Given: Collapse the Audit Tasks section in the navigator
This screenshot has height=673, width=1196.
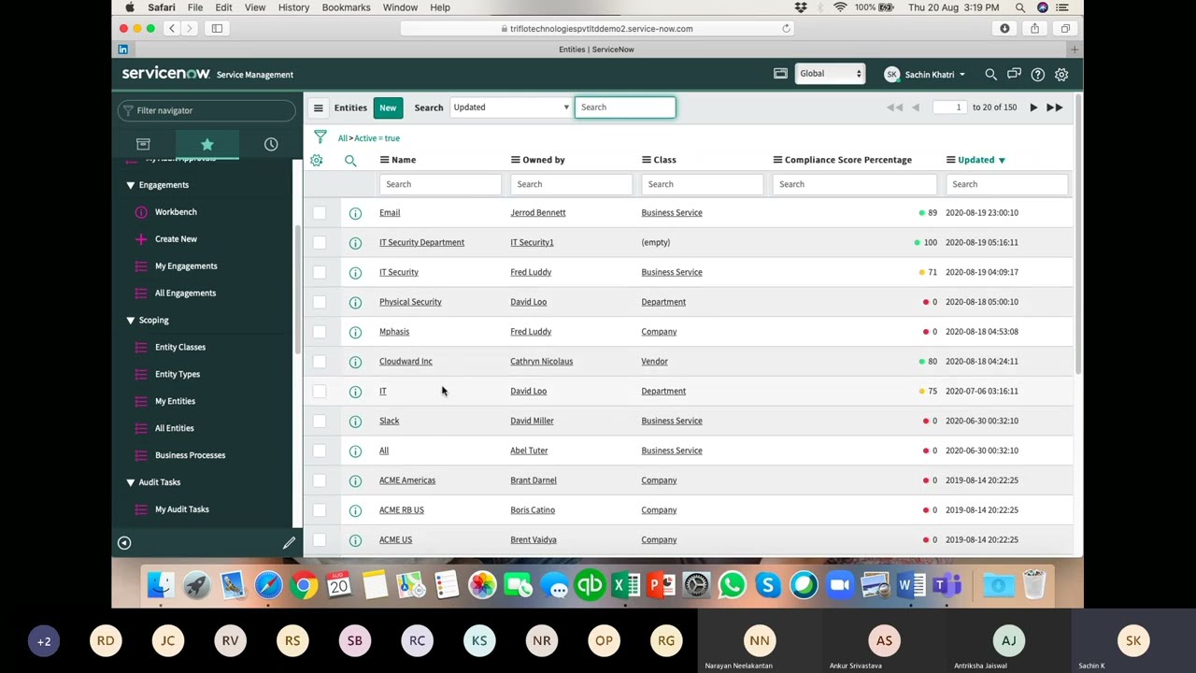Looking at the screenshot, I should (131, 482).
